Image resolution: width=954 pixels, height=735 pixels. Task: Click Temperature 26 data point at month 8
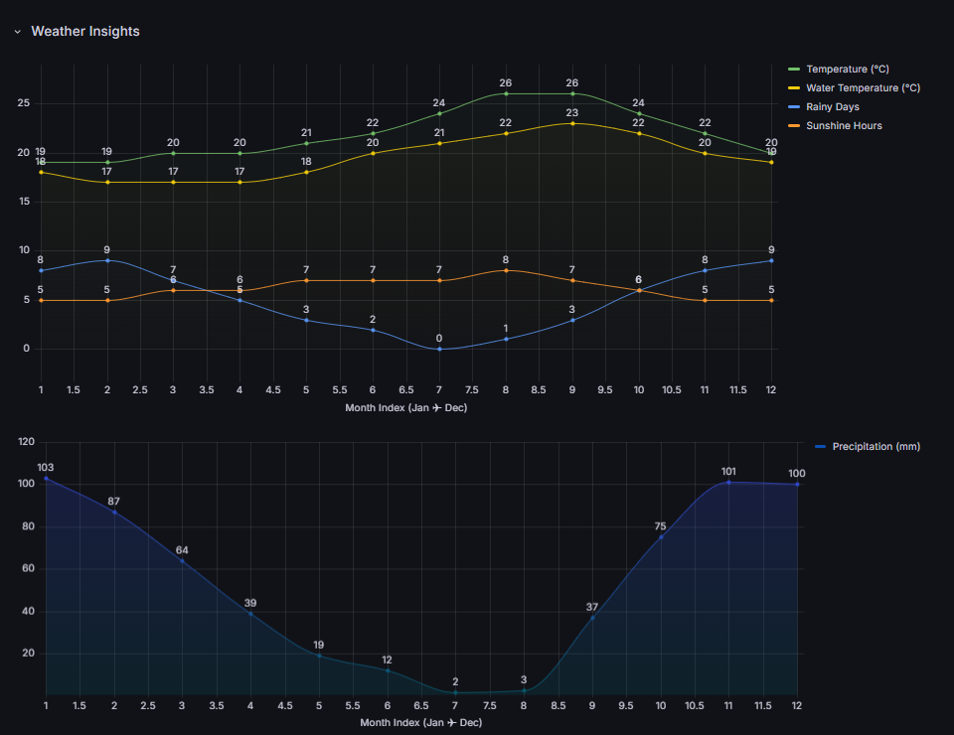tap(506, 94)
